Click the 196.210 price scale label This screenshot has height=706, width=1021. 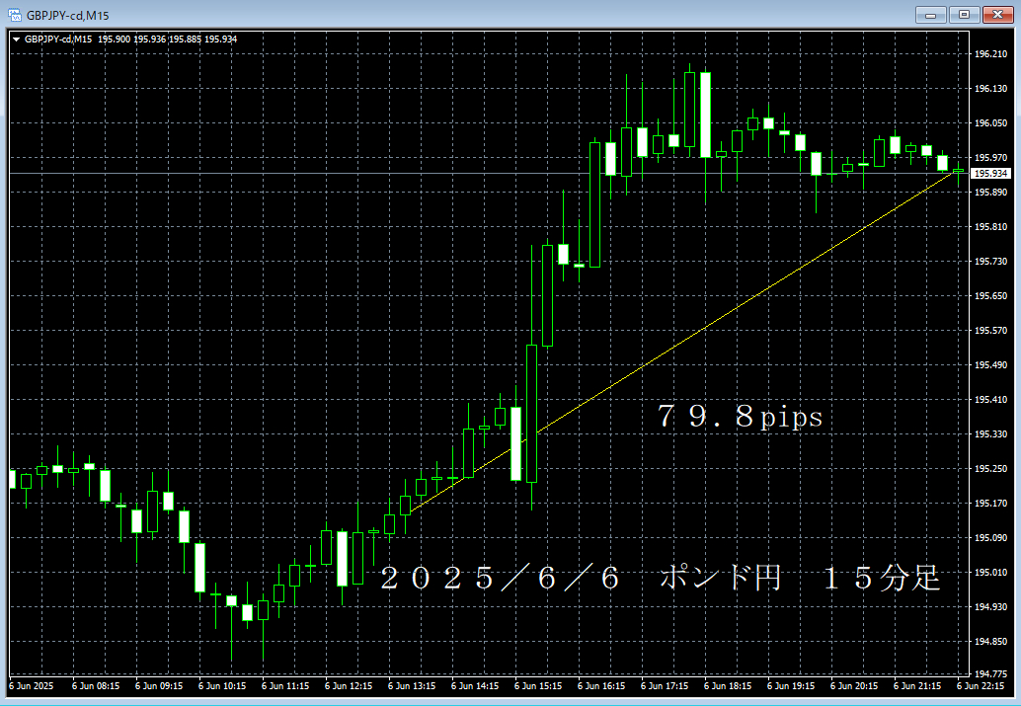(x=990, y=54)
